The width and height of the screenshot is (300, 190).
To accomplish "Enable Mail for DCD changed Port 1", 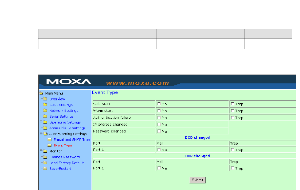I will [x=159, y=150].
